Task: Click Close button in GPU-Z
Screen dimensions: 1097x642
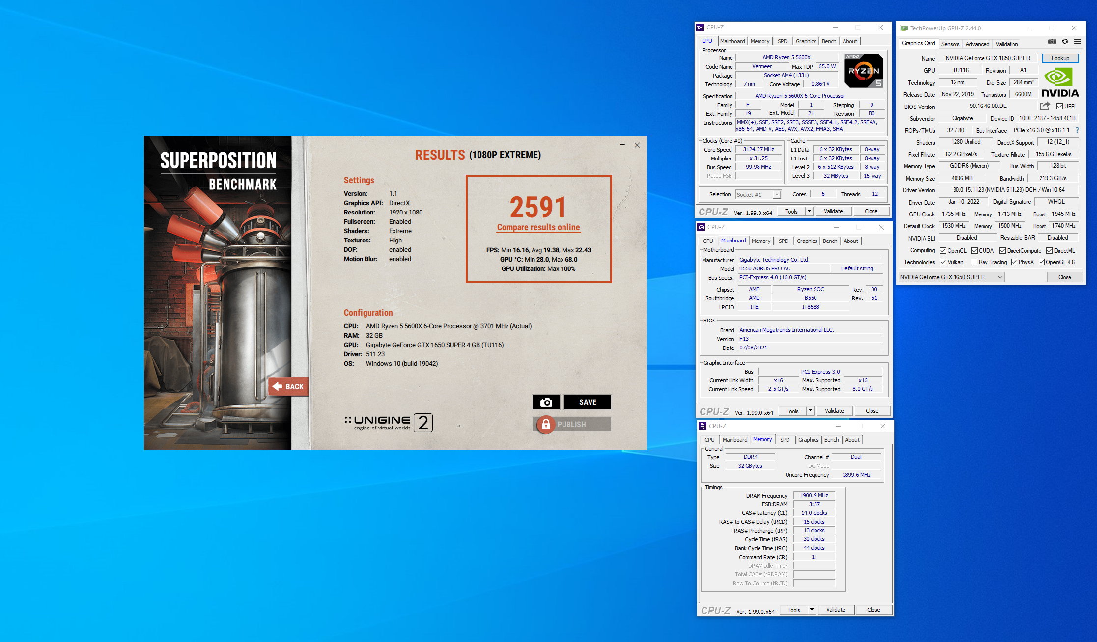Action: coord(1065,277)
